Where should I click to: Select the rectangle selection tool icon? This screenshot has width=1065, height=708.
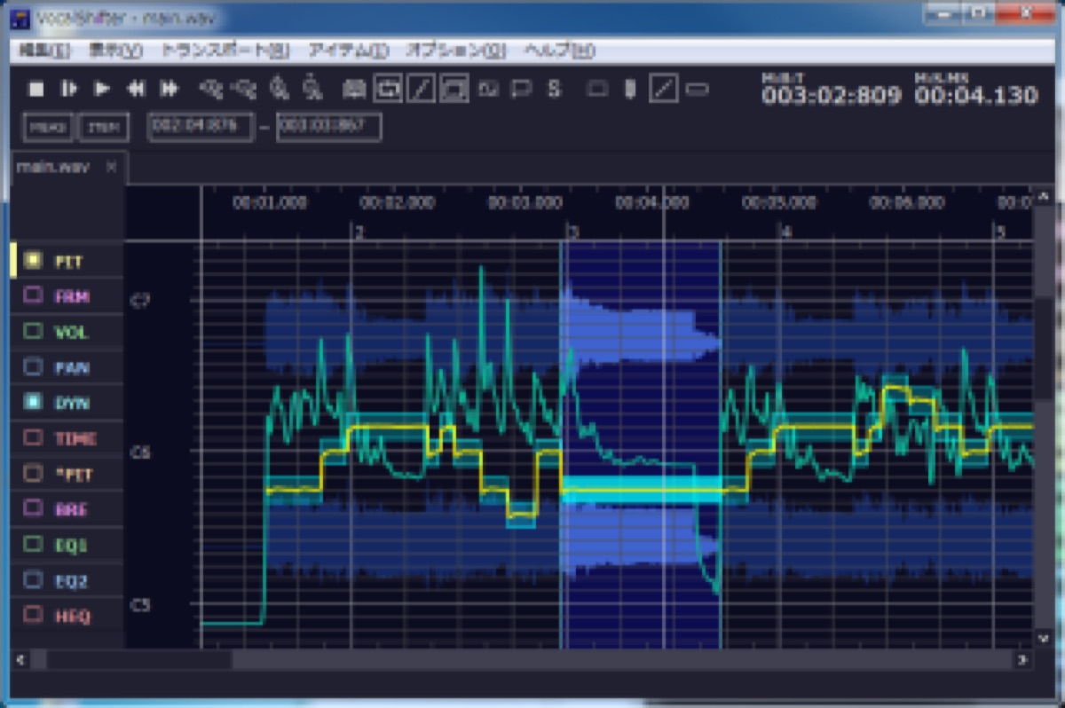pos(598,89)
